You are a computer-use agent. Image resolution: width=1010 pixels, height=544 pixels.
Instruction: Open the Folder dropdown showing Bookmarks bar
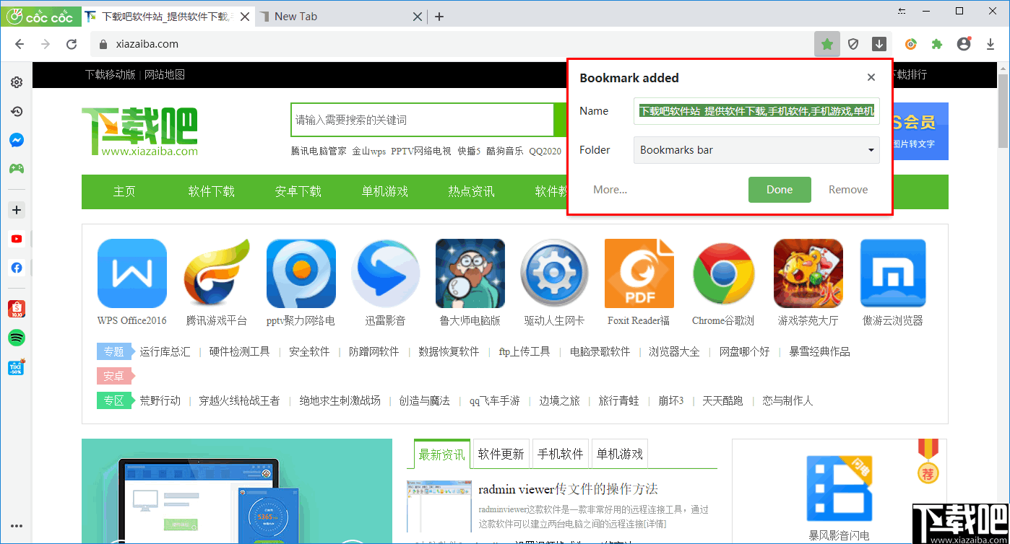click(756, 150)
